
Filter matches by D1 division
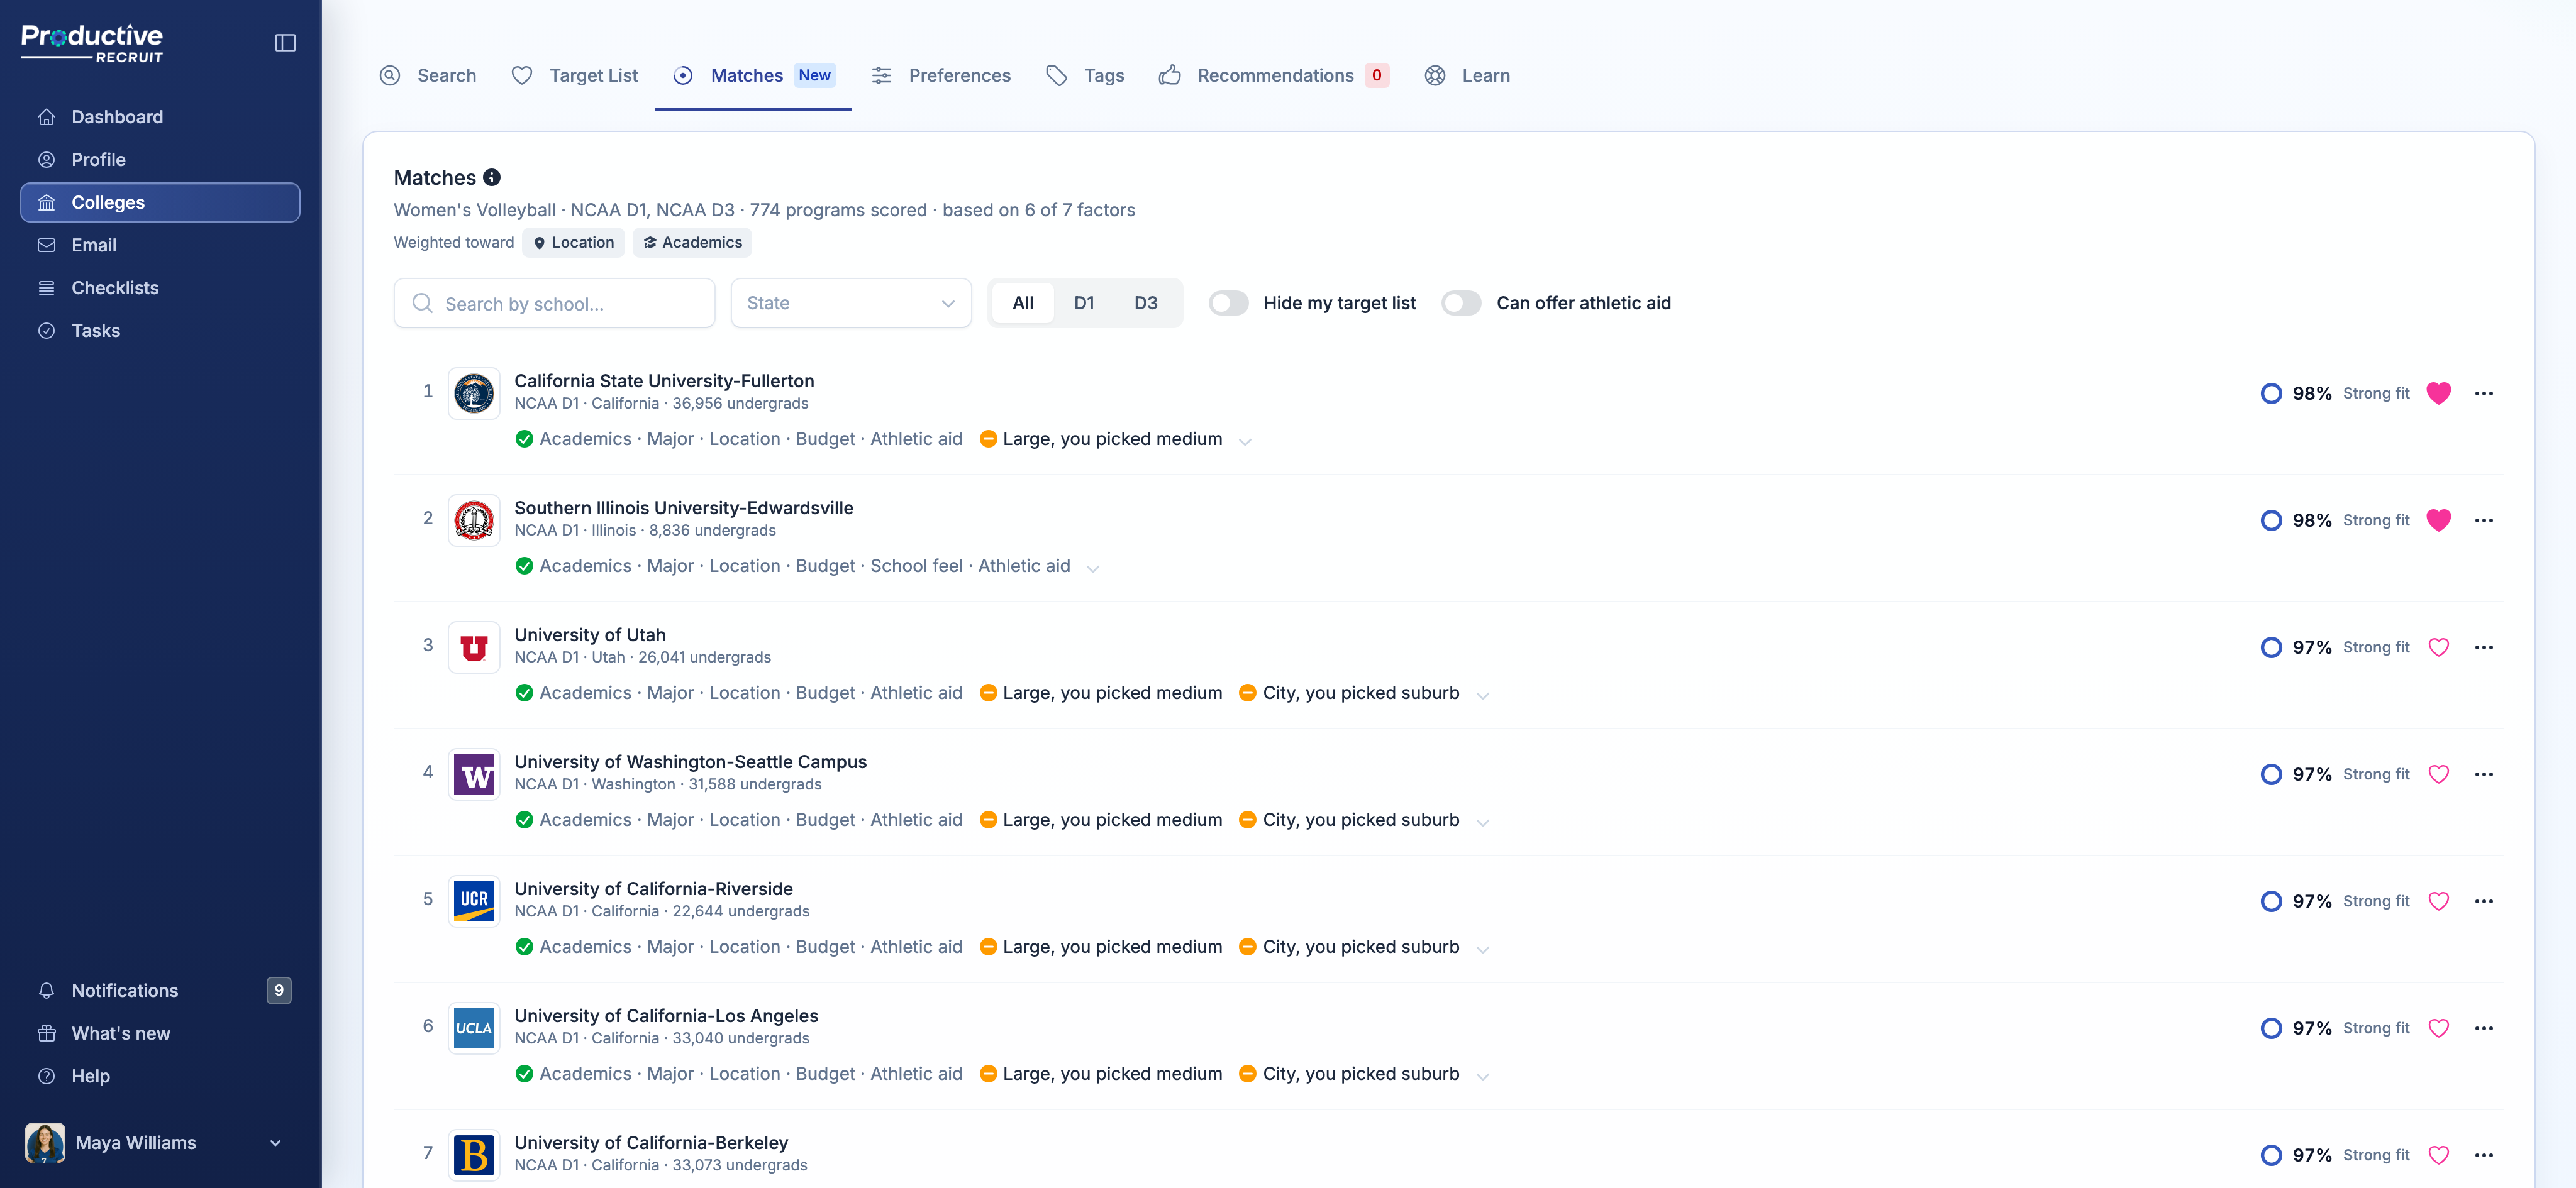(1084, 303)
